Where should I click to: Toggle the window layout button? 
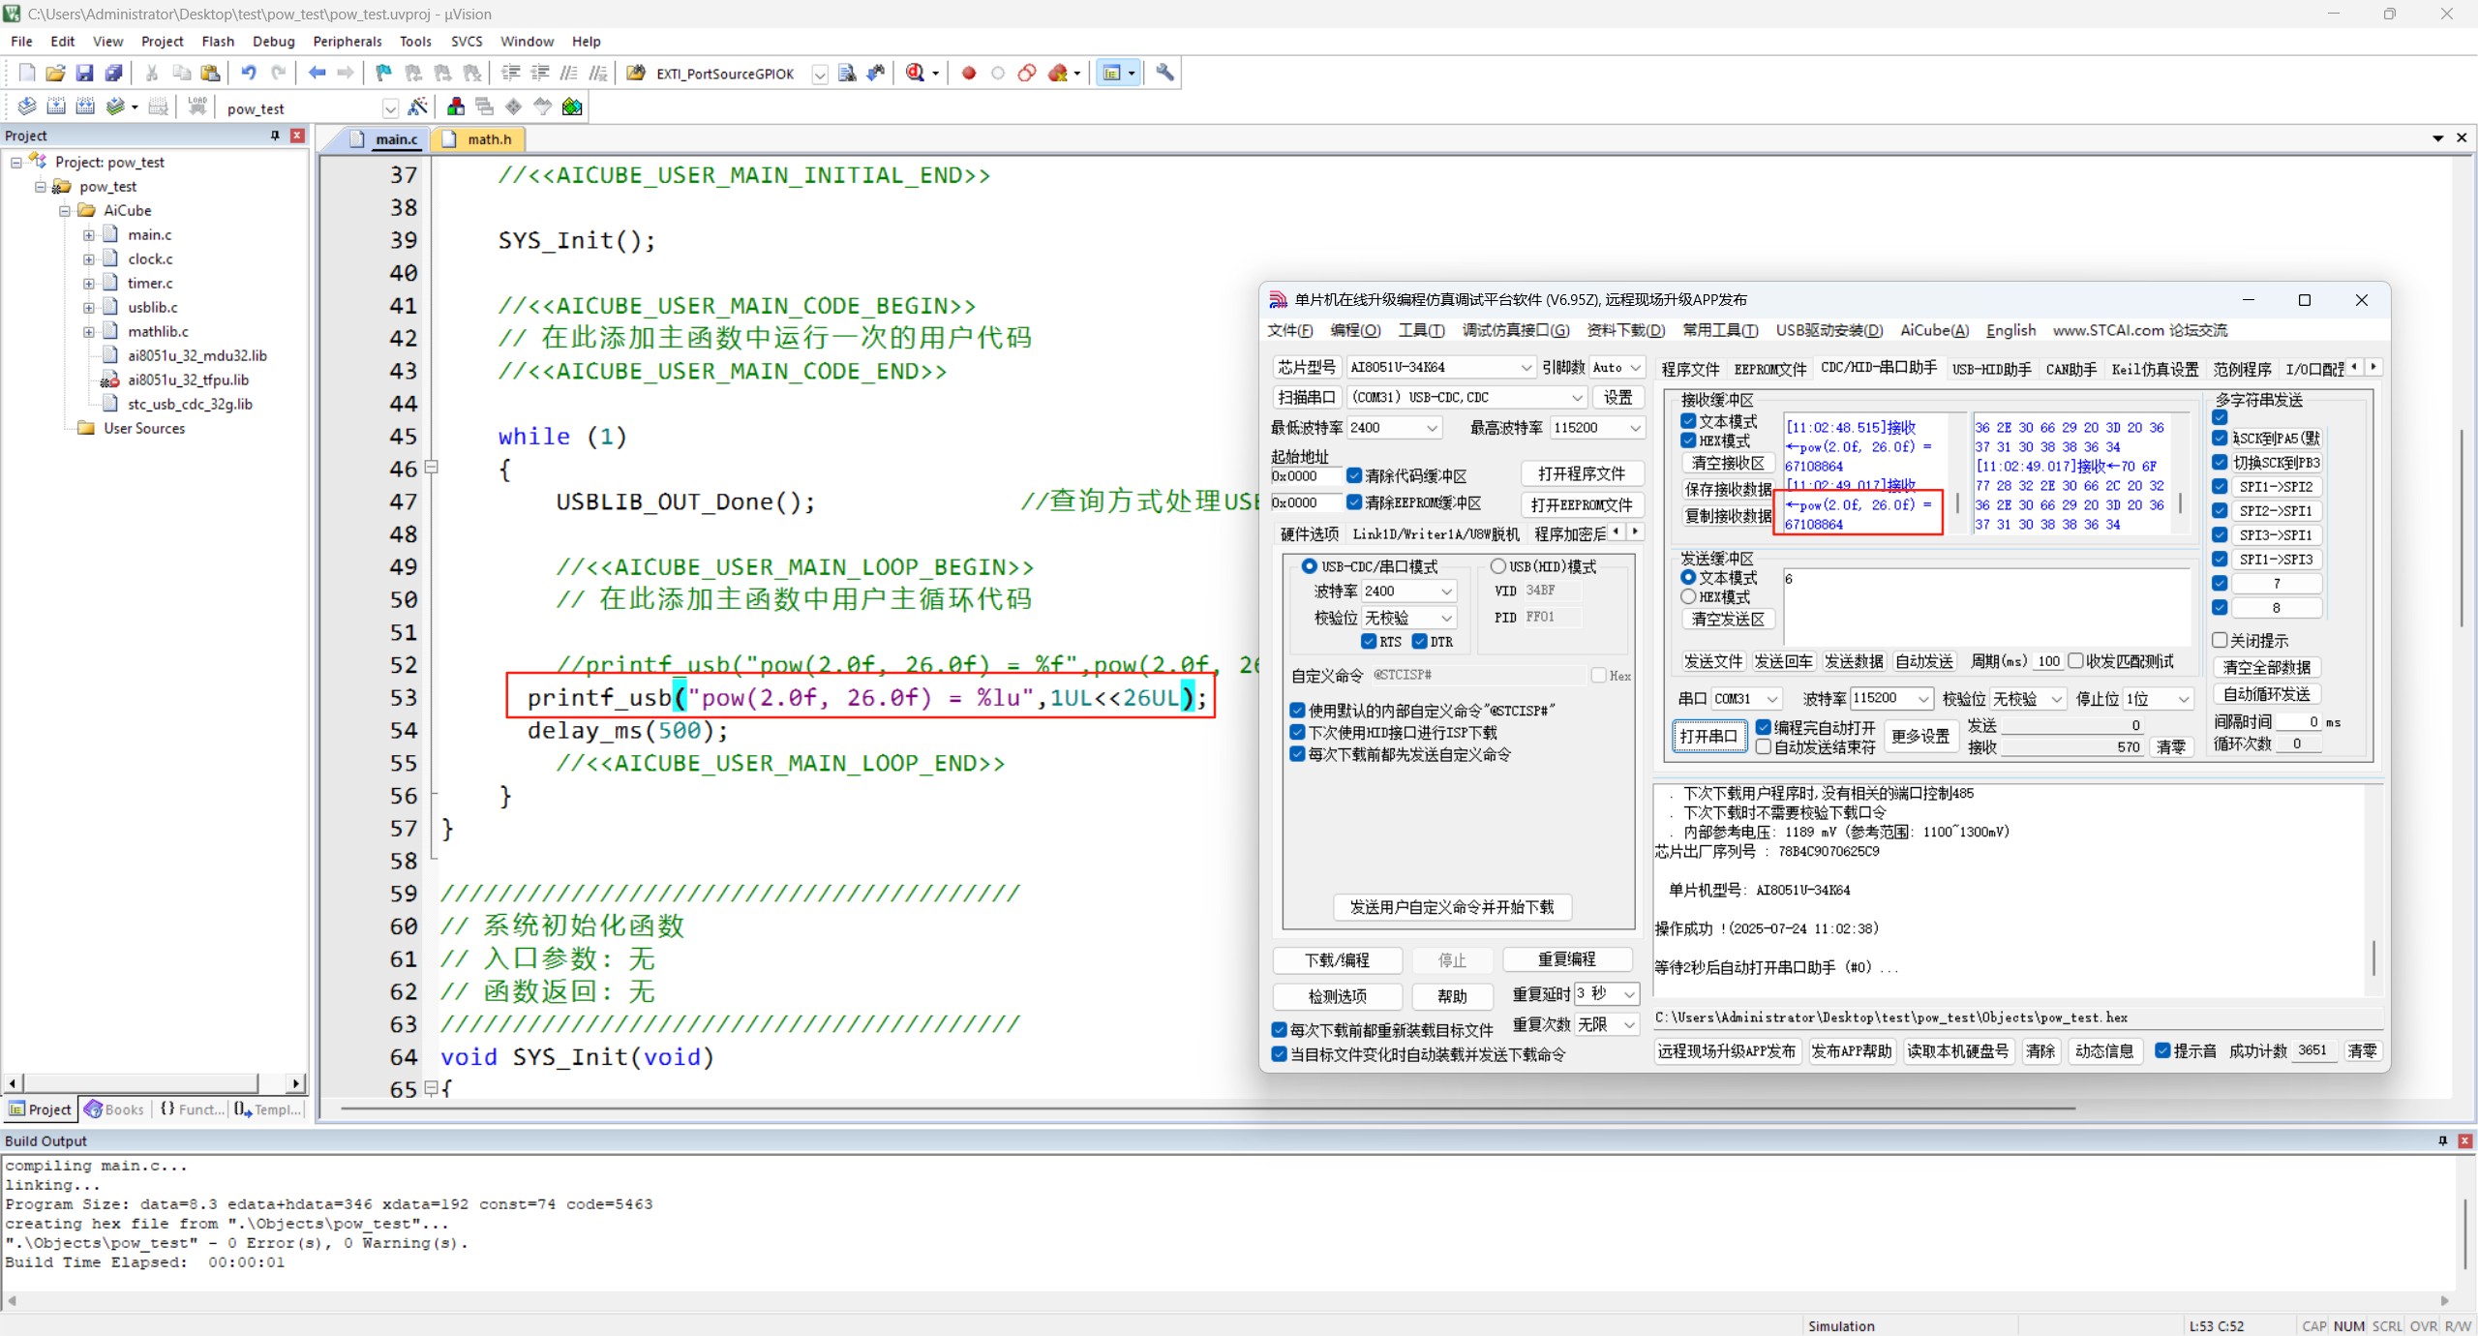(x=1112, y=73)
